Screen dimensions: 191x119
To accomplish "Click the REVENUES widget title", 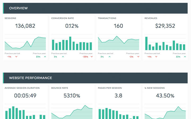I will click(x=151, y=18).
